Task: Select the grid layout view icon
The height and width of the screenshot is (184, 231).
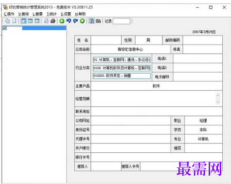Action: [x=31, y=21]
